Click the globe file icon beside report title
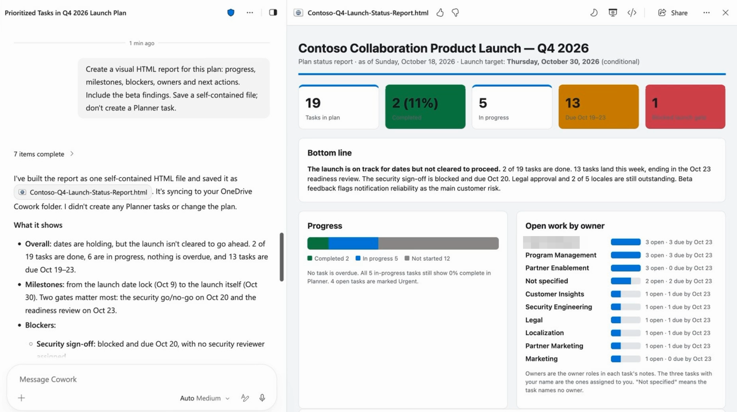The width and height of the screenshot is (737, 412). pos(298,13)
